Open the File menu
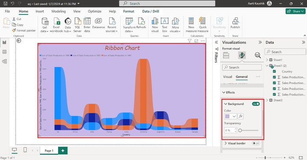The image size is (307, 160). coord(7,11)
